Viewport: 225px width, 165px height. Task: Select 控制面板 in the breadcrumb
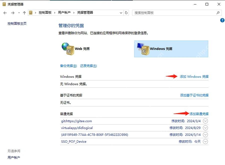(x=45, y=13)
